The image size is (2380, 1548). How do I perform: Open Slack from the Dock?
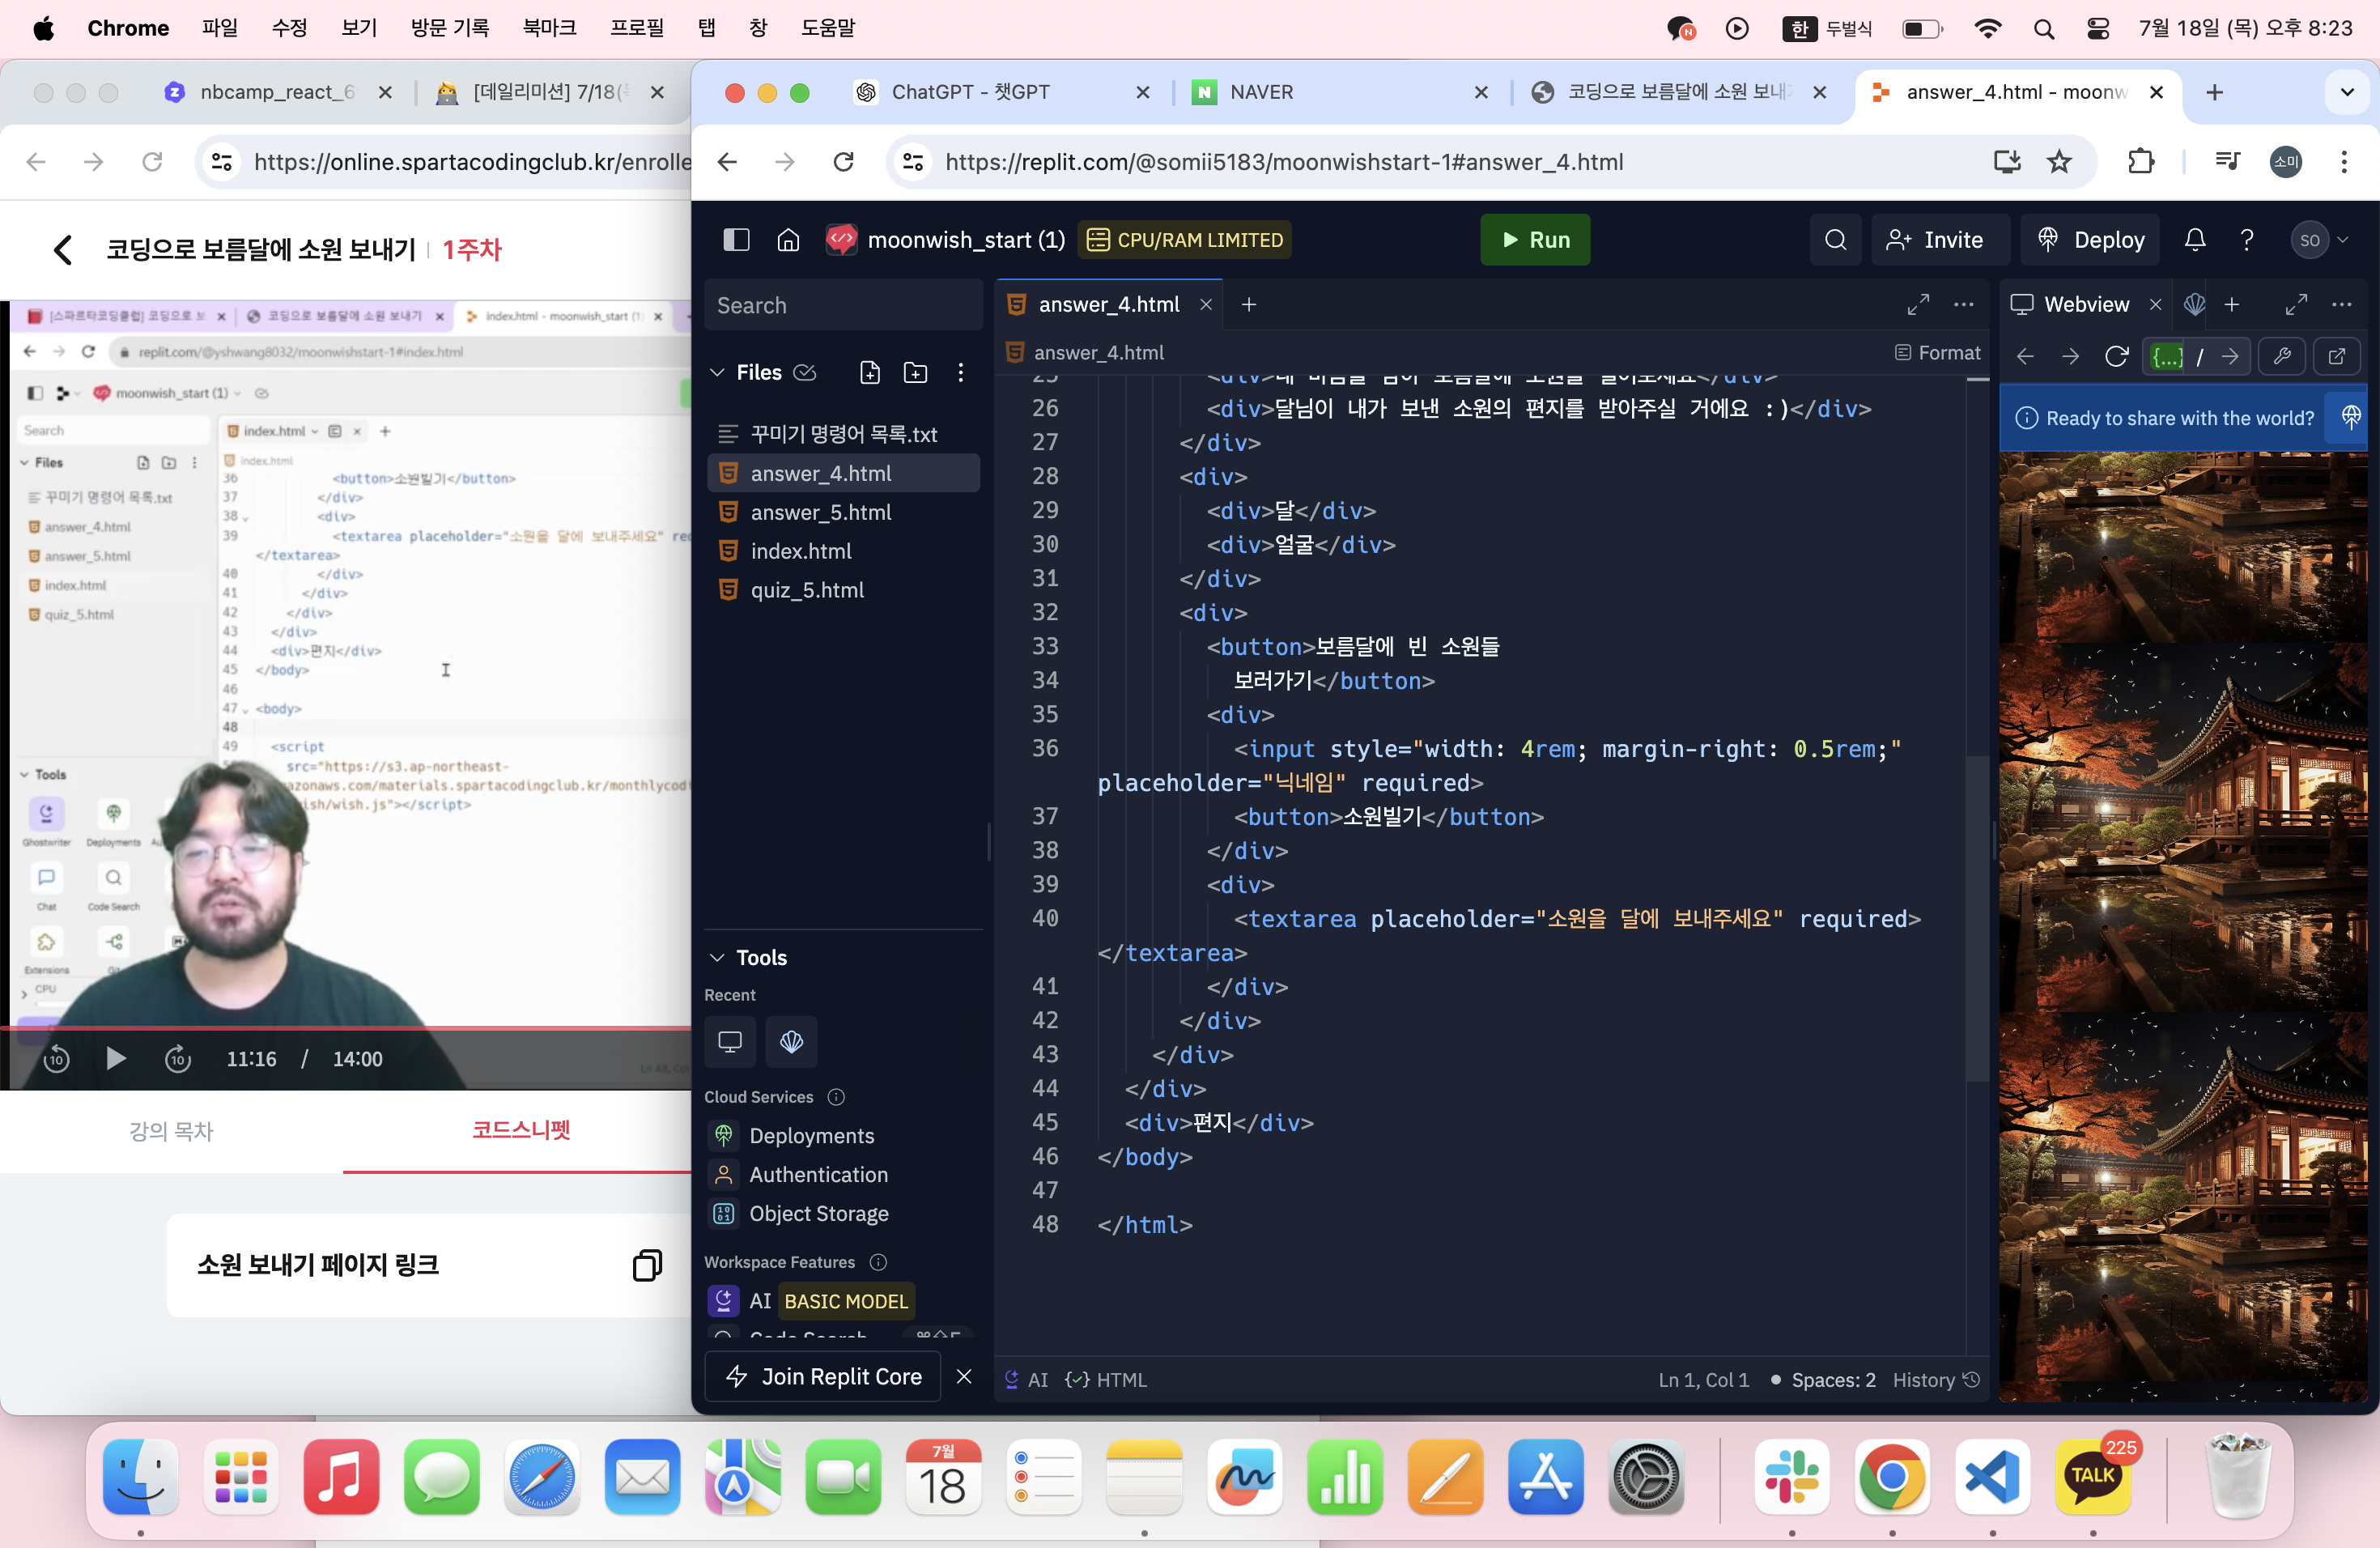[x=1791, y=1476]
